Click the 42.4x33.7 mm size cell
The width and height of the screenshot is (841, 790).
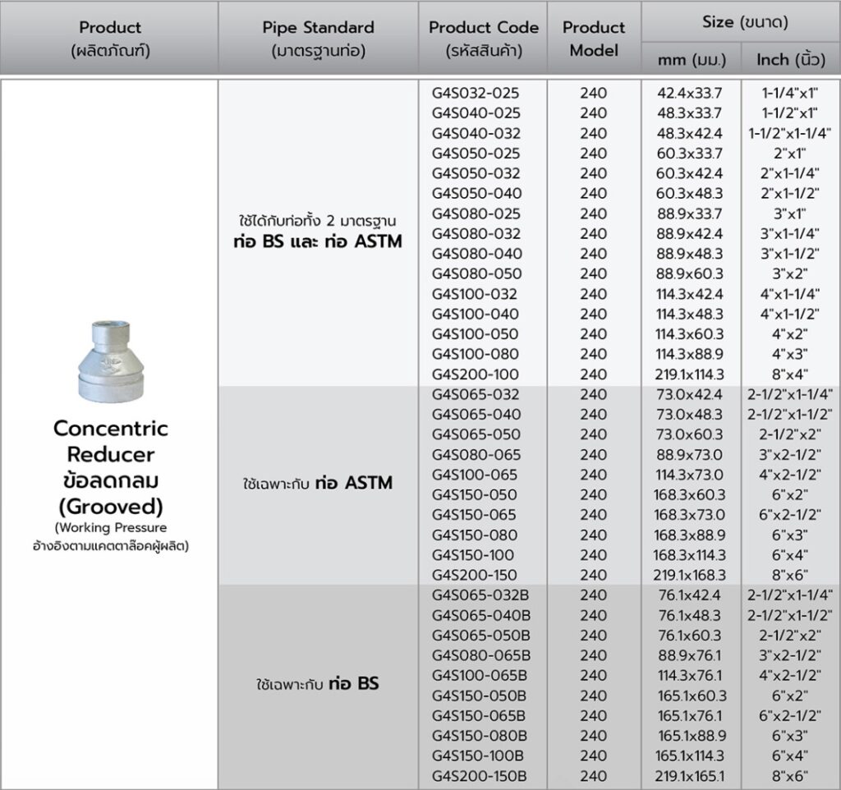tap(690, 94)
